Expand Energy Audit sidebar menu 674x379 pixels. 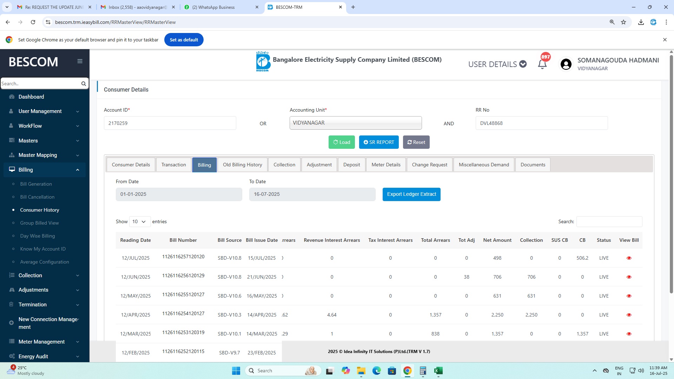pyautogui.click(x=45, y=357)
